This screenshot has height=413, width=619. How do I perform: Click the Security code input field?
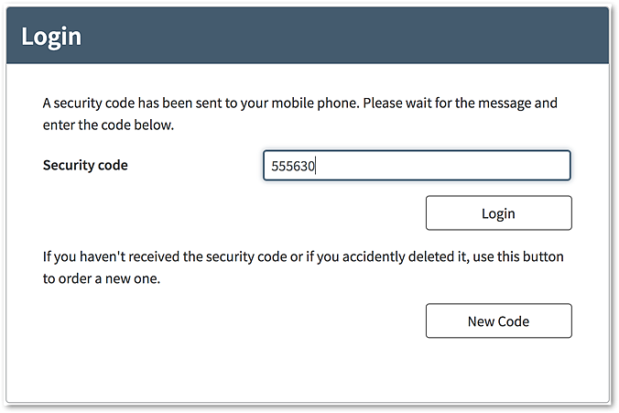417,166
